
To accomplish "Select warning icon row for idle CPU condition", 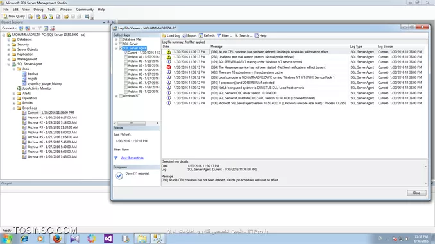I will 169,52.
